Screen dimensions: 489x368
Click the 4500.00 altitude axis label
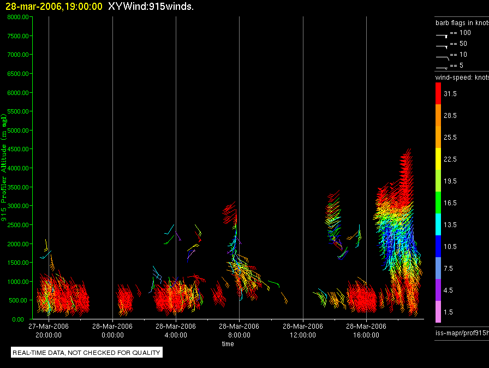pos(18,149)
